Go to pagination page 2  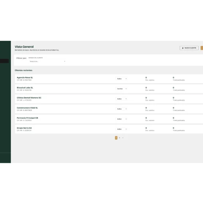pos(120,138)
